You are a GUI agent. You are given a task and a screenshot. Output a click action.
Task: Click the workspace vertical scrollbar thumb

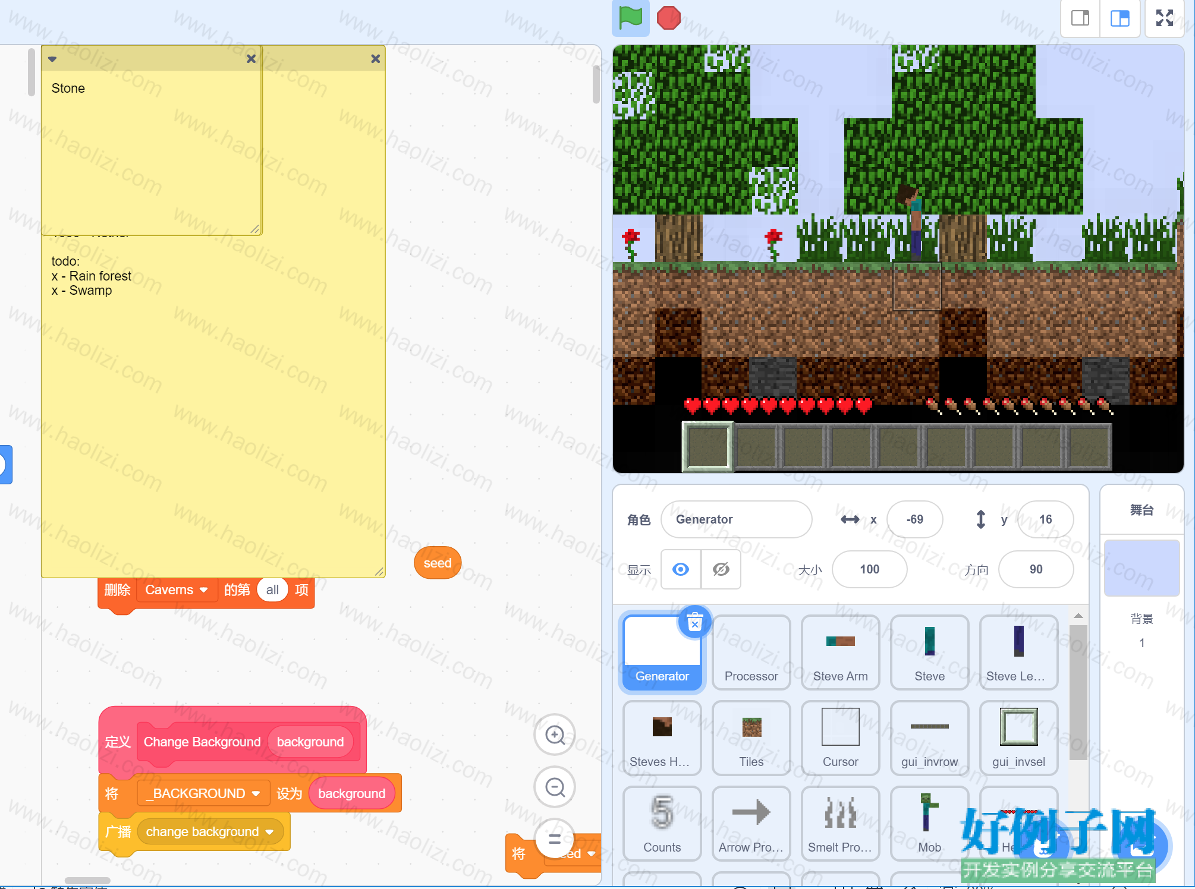(596, 84)
